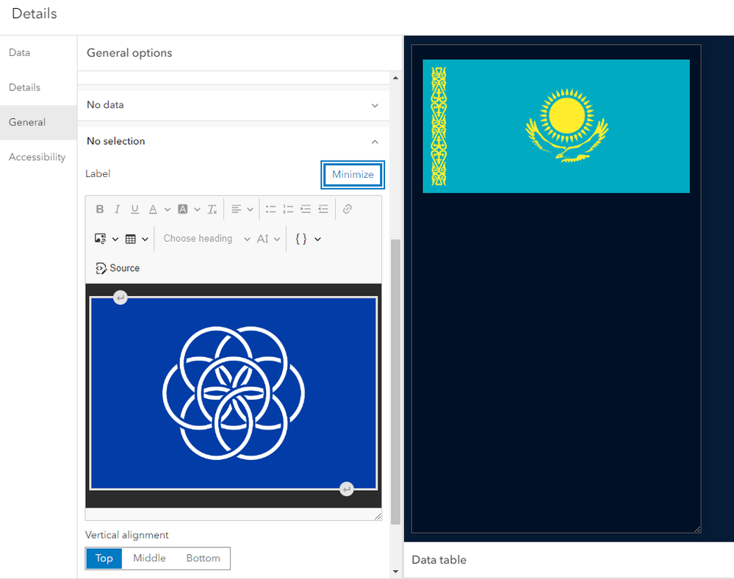Insert a numbered list
Screen dimensions: 734x579
288,209
